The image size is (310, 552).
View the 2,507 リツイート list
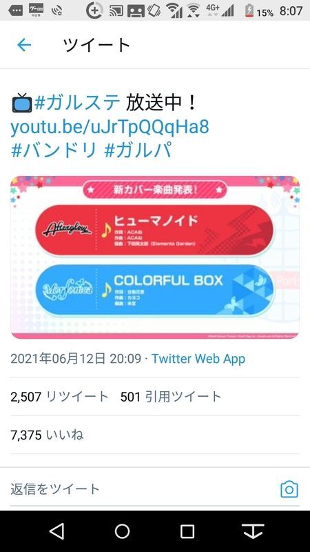coord(59,397)
